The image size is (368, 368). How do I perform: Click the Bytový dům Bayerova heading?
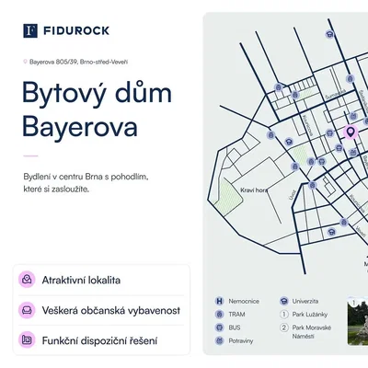pyautogui.click(x=97, y=109)
